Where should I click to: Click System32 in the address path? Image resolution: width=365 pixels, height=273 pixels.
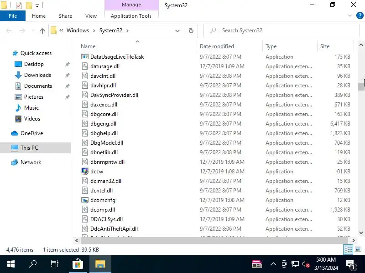(x=111, y=30)
